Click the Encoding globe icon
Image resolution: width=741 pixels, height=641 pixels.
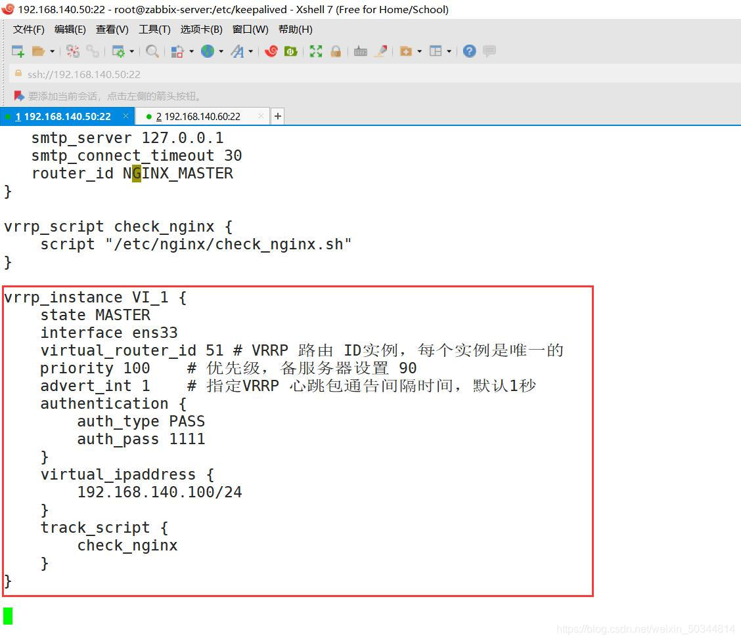pos(208,51)
